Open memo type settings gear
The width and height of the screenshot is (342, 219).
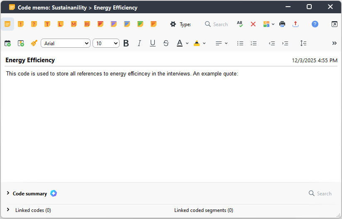(173, 24)
